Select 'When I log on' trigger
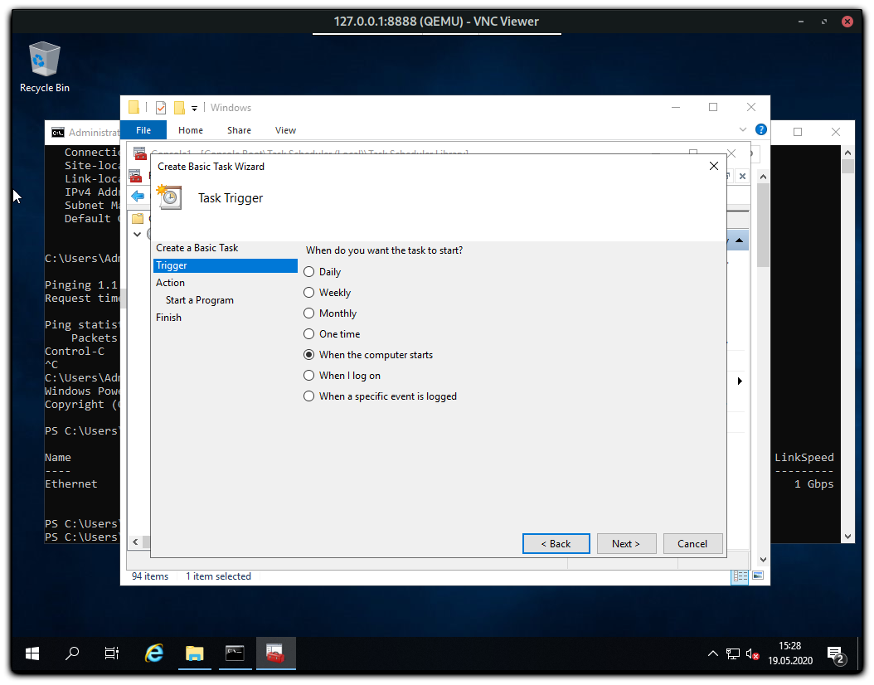Image resolution: width=874 pixels, height=685 pixels. click(309, 376)
